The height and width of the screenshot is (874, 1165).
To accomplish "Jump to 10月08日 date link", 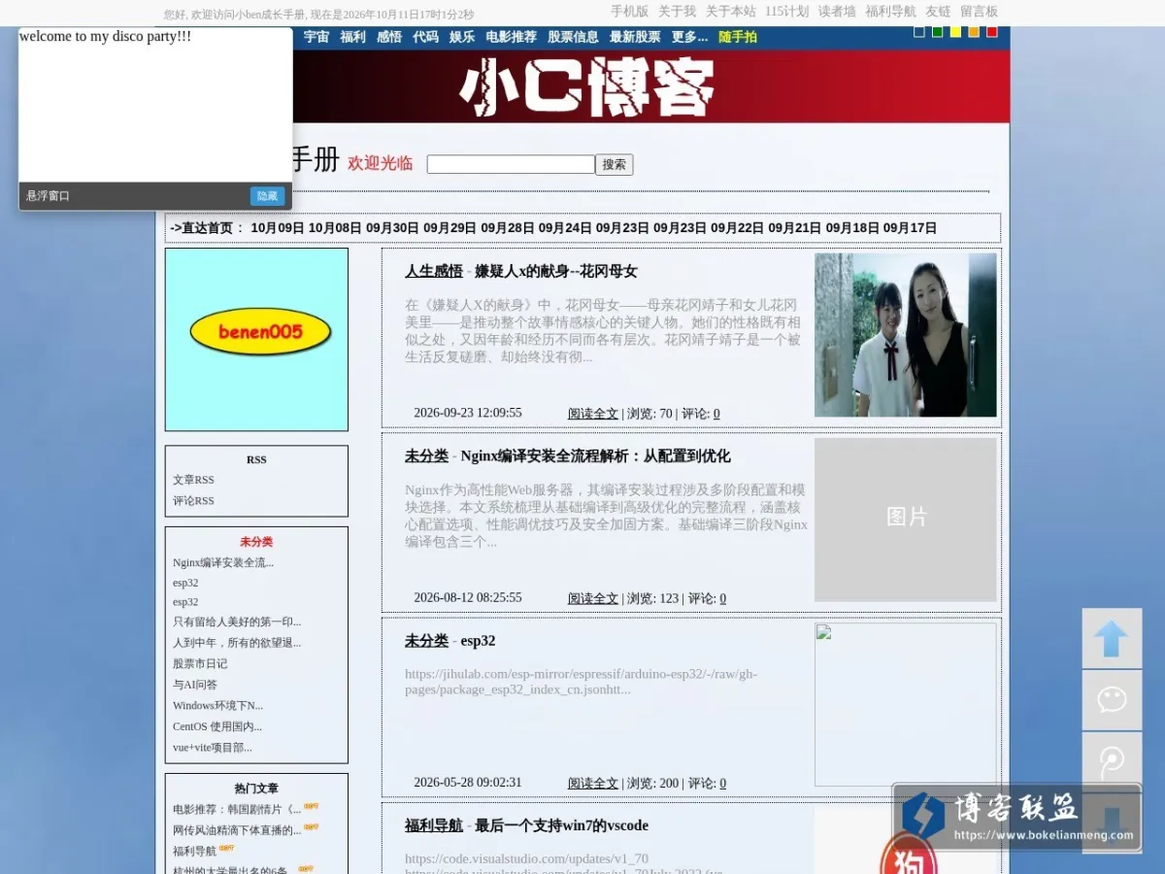I will (335, 228).
